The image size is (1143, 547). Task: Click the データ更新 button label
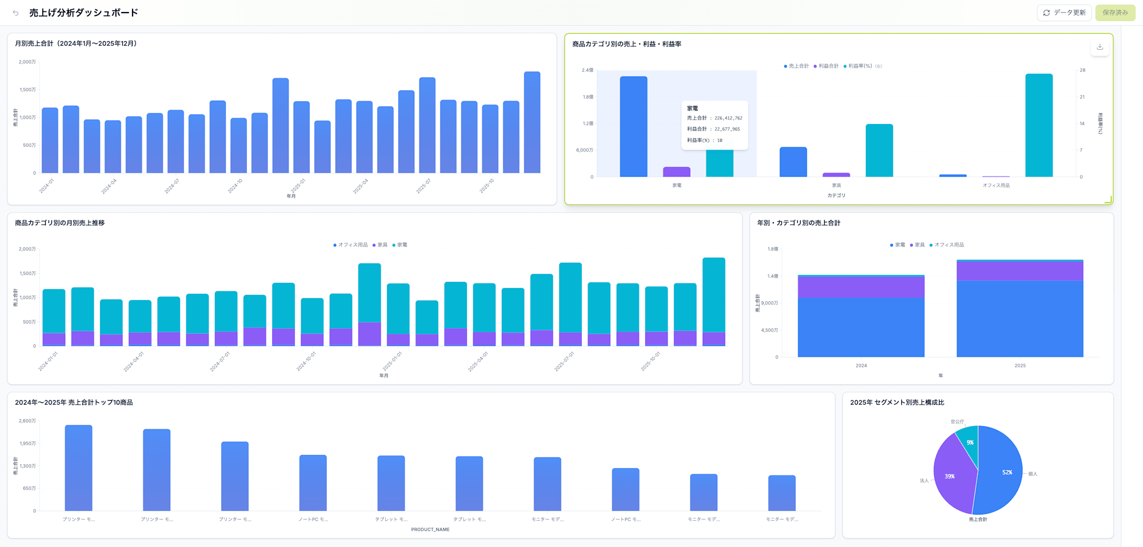(x=1069, y=13)
